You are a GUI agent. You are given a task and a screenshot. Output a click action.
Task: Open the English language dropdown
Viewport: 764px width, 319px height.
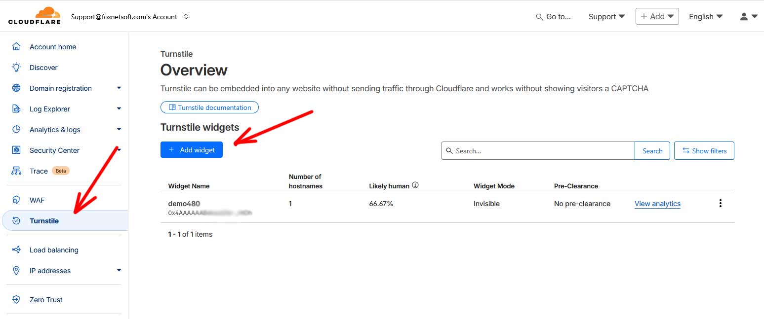click(705, 16)
